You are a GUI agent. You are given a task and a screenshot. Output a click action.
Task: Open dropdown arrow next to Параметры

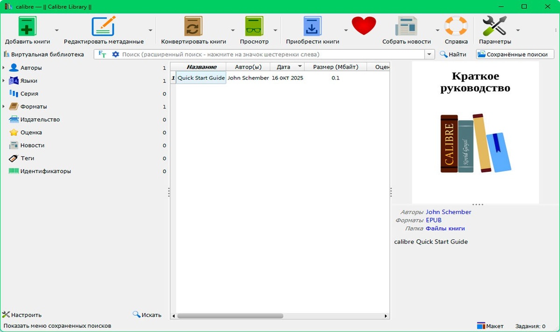[x=518, y=30]
